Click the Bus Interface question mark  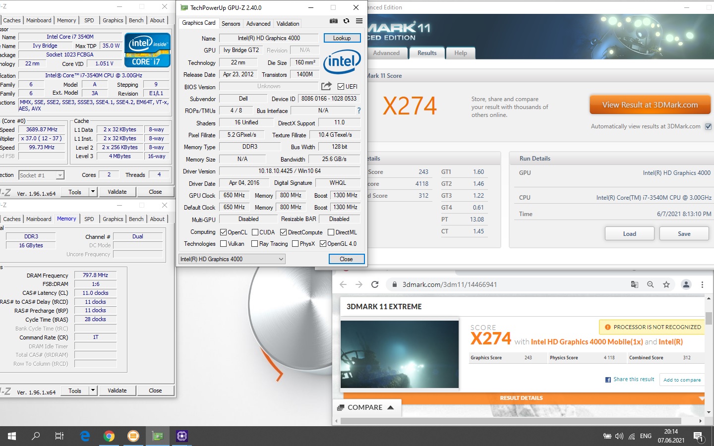tap(359, 111)
